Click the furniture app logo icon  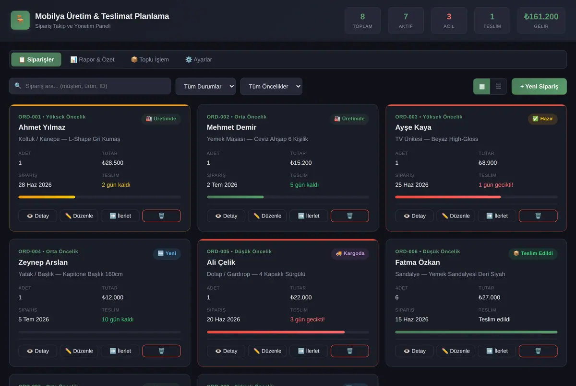click(20, 20)
